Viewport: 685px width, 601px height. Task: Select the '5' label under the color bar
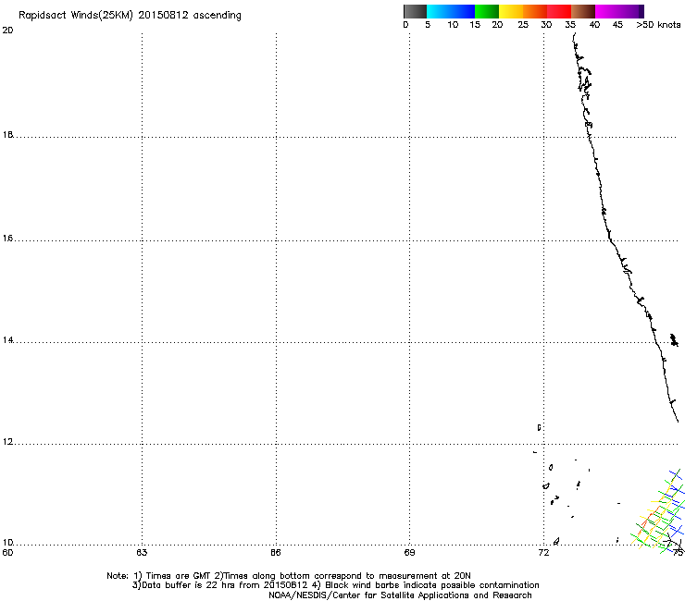428,25
